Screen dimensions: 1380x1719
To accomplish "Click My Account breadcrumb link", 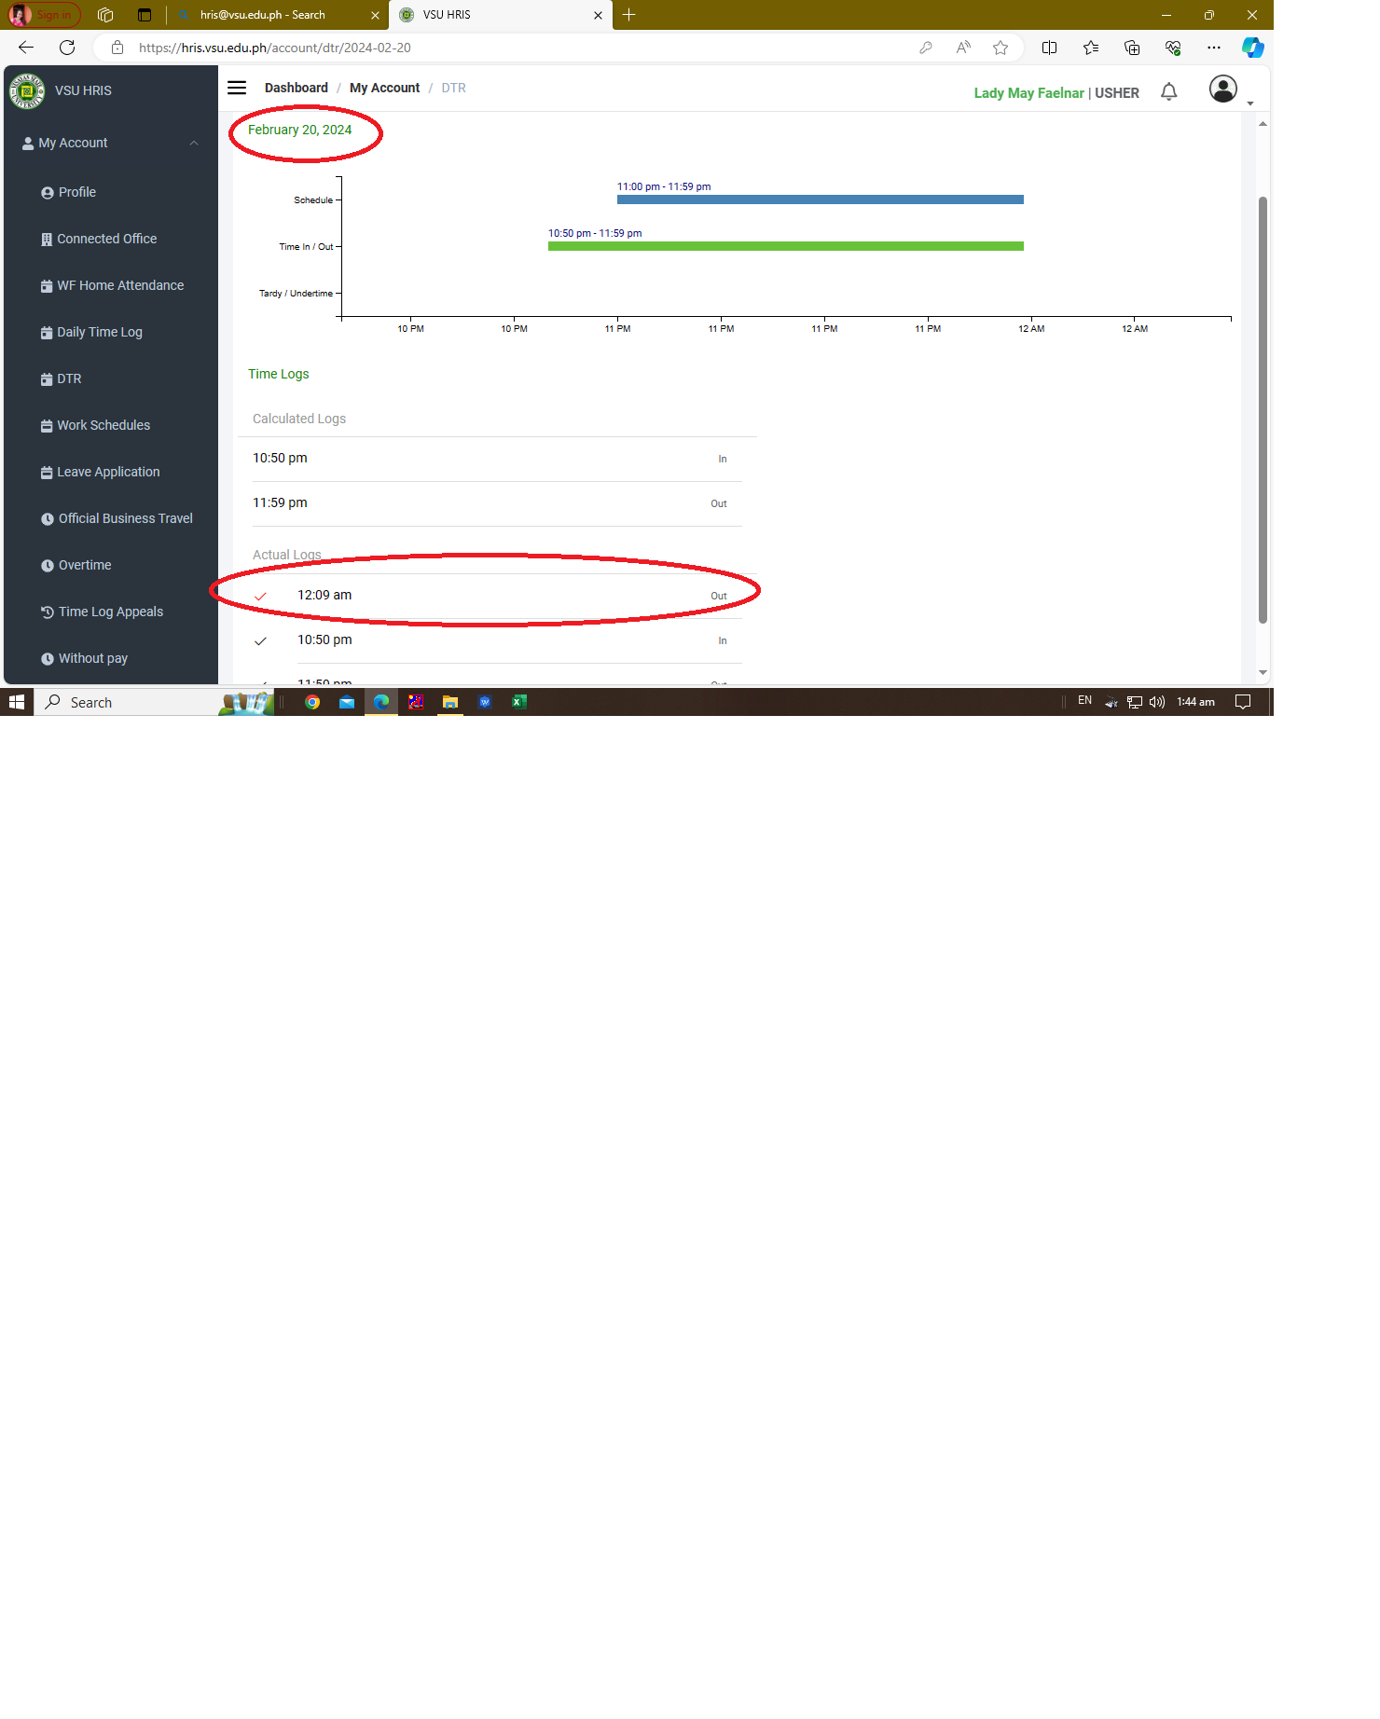I will click(384, 88).
